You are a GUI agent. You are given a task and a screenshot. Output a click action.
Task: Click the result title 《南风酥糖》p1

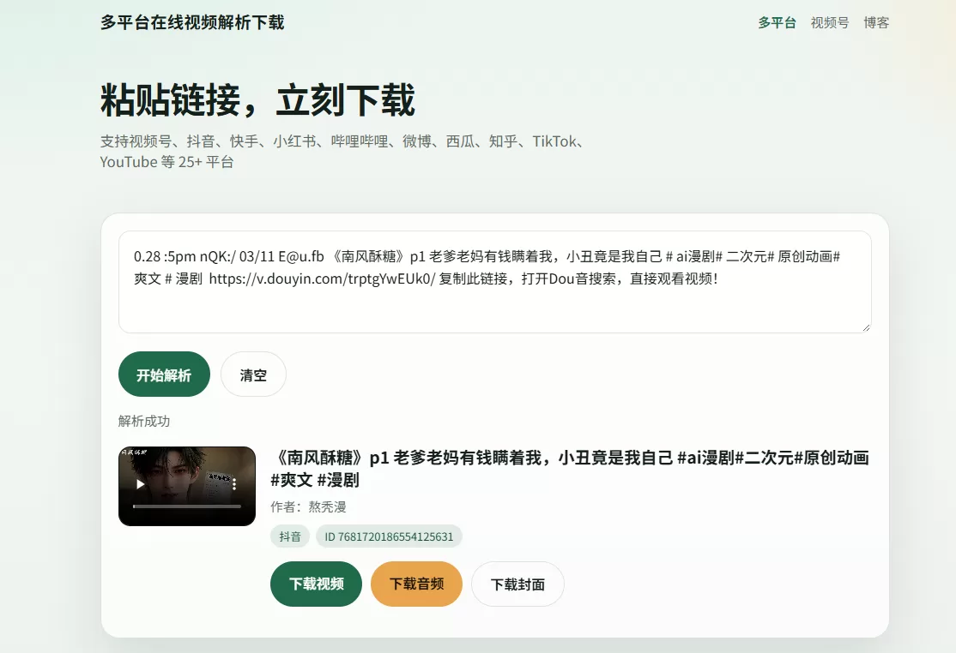click(570, 469)
